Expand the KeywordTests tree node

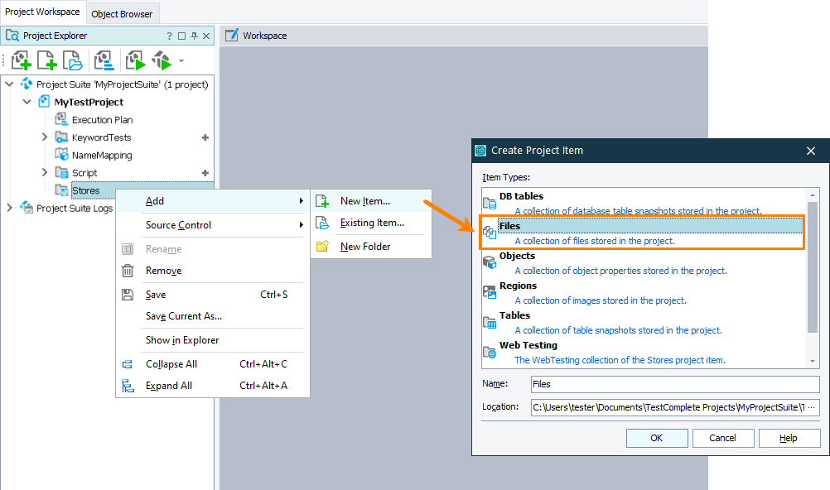[44, 137]
